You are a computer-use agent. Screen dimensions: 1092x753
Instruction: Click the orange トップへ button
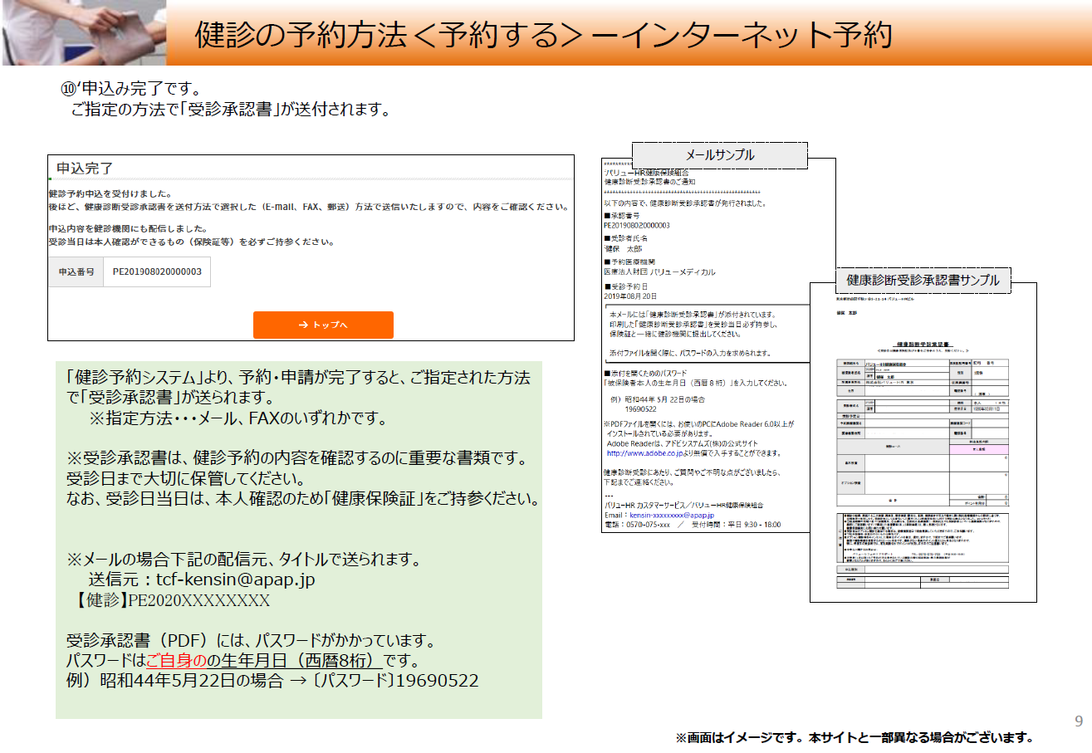point(323,325)
